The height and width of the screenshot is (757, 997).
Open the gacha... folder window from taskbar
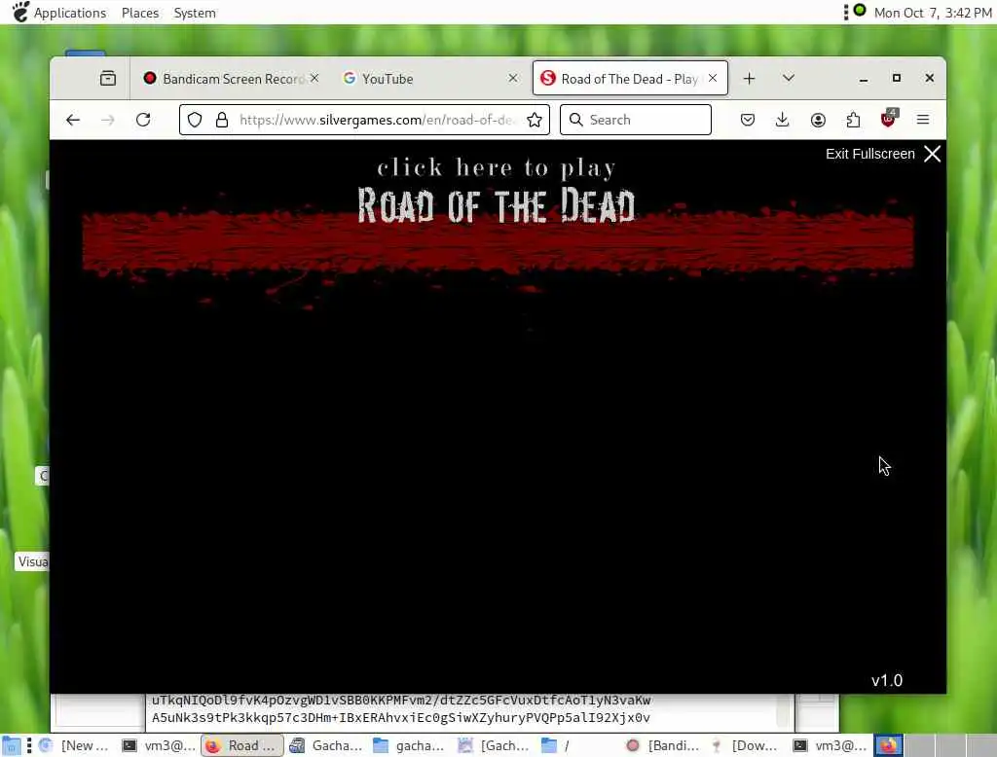tap(410, 745)
